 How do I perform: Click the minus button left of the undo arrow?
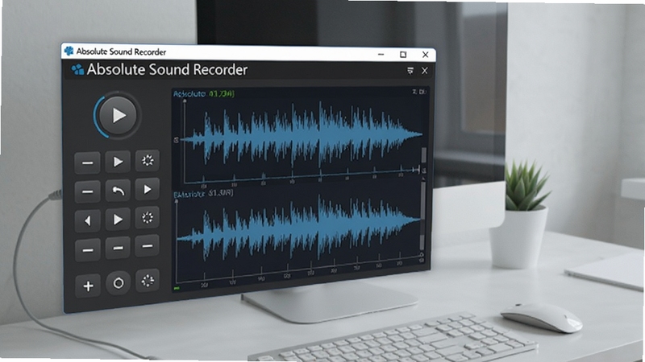(x=87, y=191)
